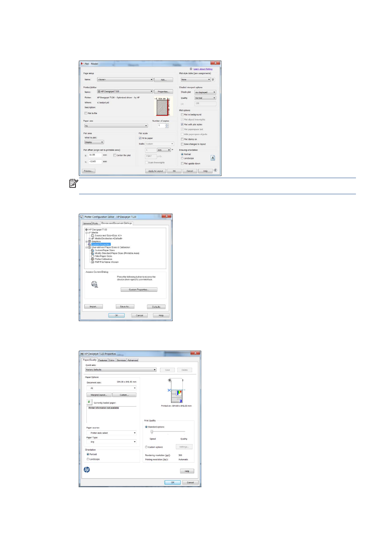Click the Apply to Layout button
Screen dimensions: 385x544
[x=155, y=171]
